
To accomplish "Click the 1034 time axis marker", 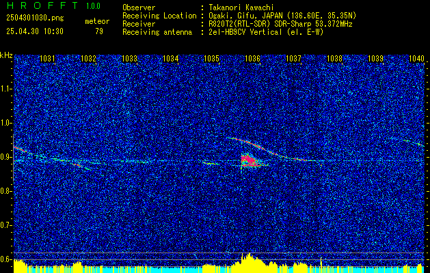I will (x=171, y=58).
